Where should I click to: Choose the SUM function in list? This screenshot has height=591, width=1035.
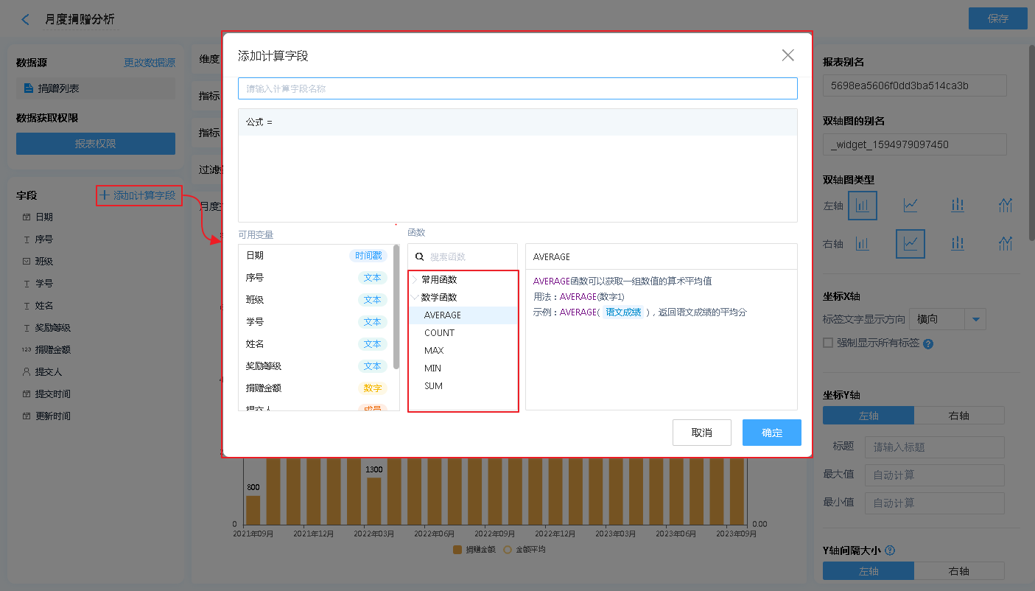tap(434, 386)
